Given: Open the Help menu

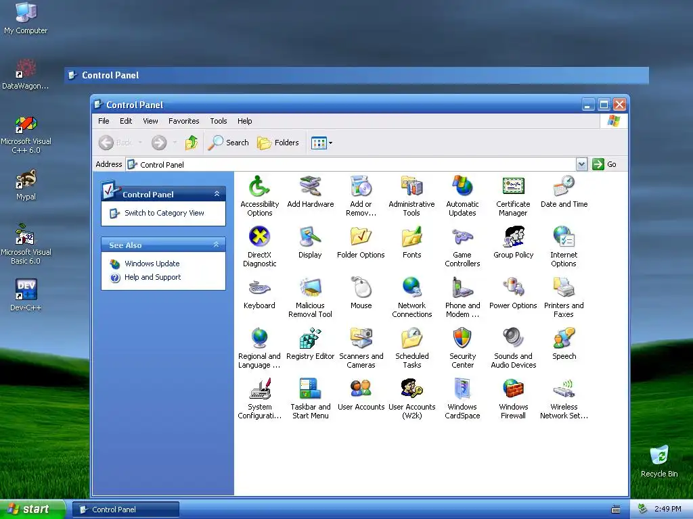Looking at the screenshot, I should click(244, 121).
